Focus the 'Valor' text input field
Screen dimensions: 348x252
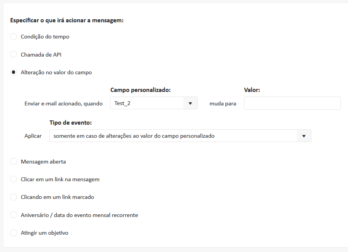tap(292, 103)
